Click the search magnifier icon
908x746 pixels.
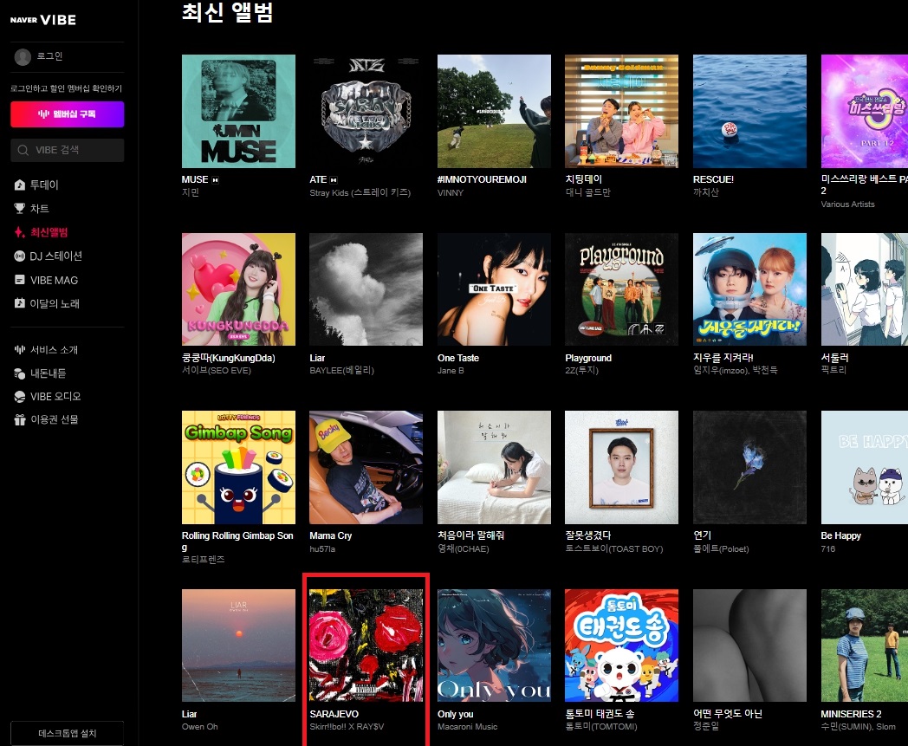(x=23, y=150)
